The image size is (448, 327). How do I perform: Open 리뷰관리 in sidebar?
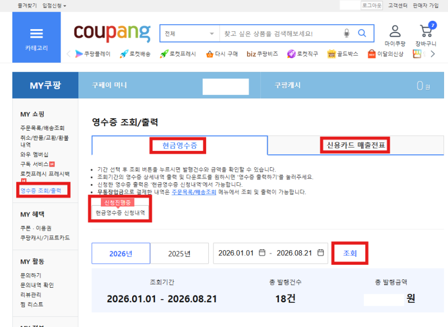point(31,294)
